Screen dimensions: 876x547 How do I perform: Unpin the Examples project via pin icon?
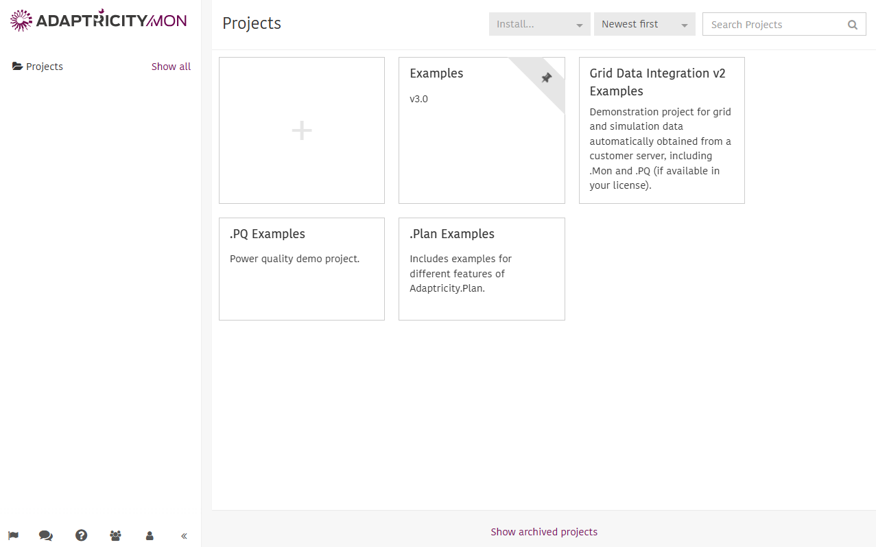coord(547,78)
